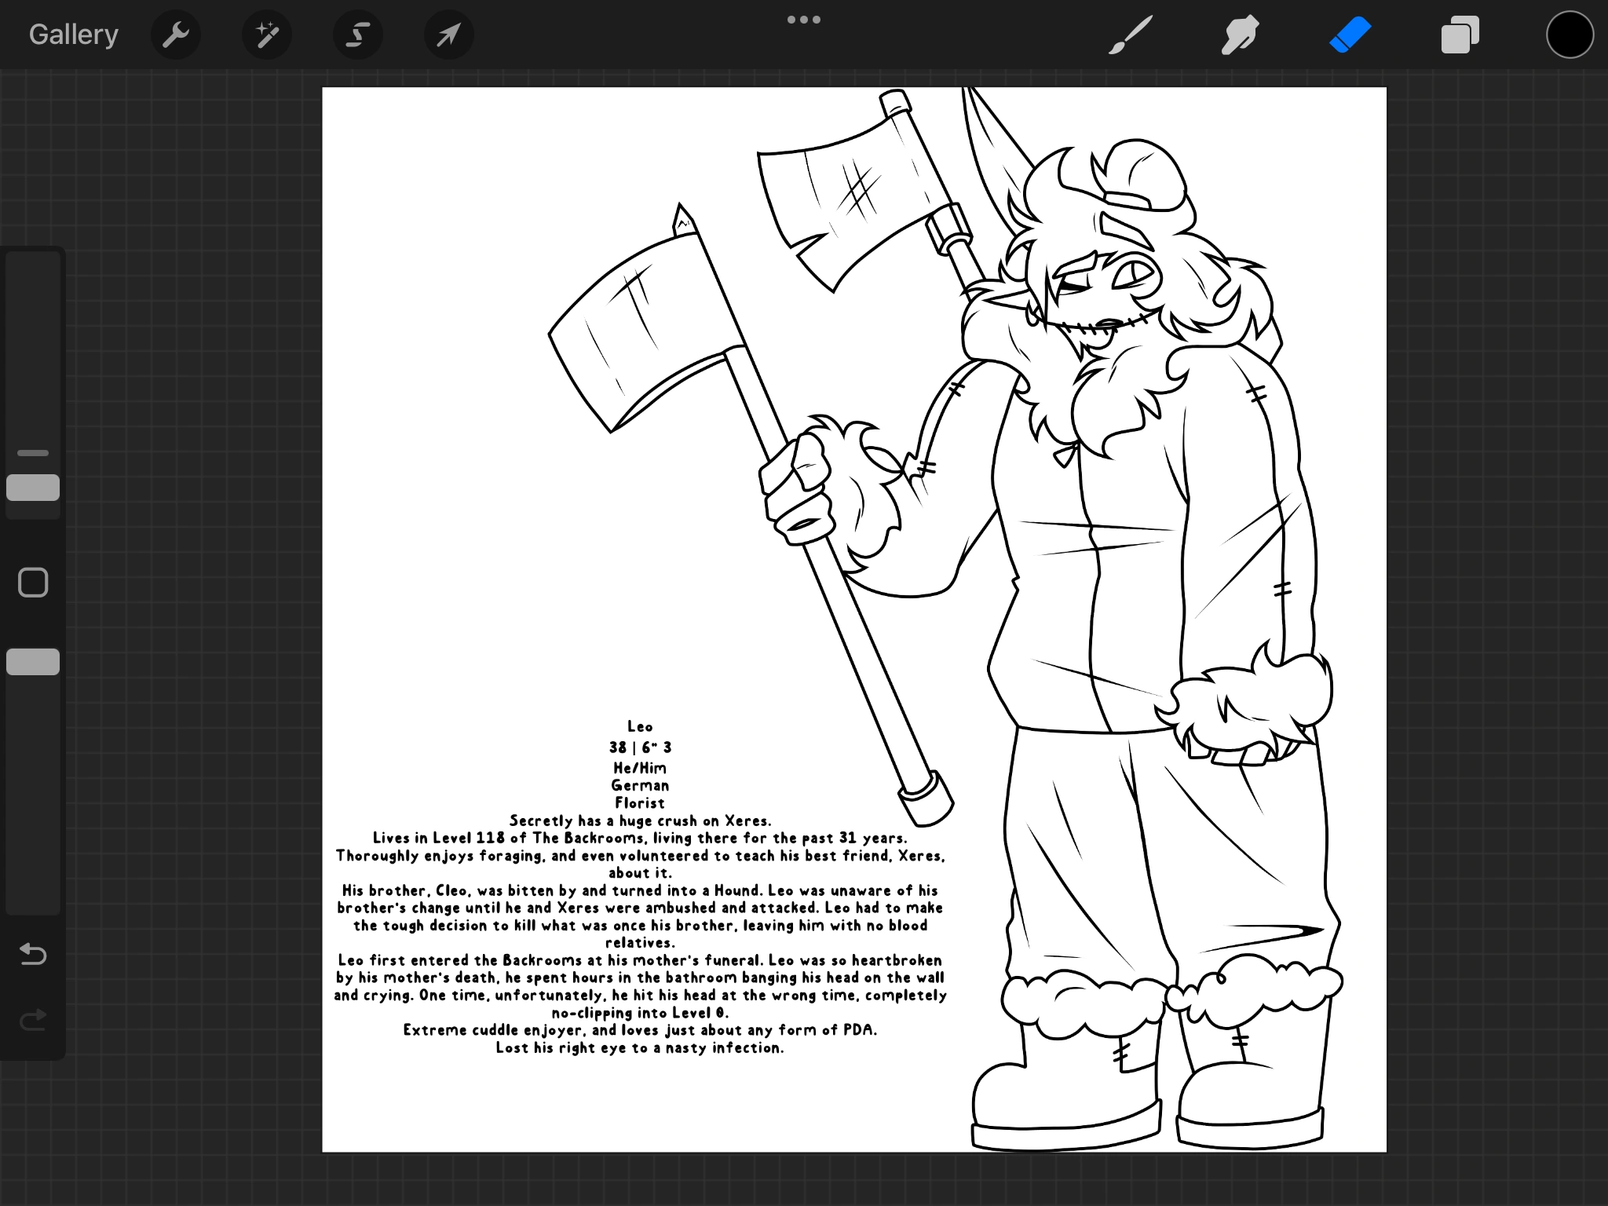
Task: Open the Layers panel
Action: point(1460,34)
